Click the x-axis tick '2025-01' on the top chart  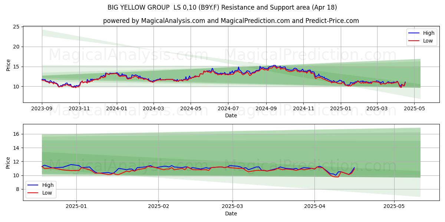(x=341, y=108)
